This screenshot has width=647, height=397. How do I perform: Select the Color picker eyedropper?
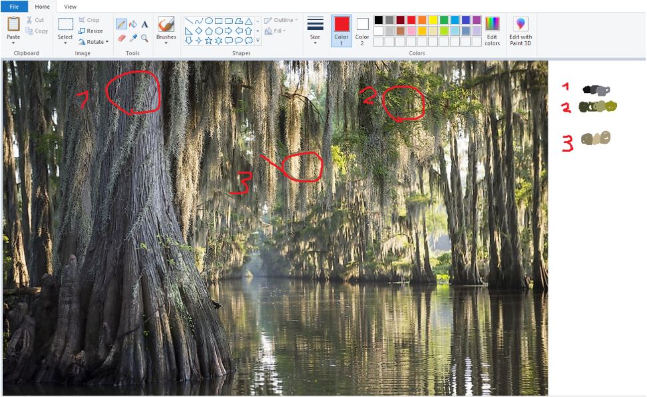point(132,38)
